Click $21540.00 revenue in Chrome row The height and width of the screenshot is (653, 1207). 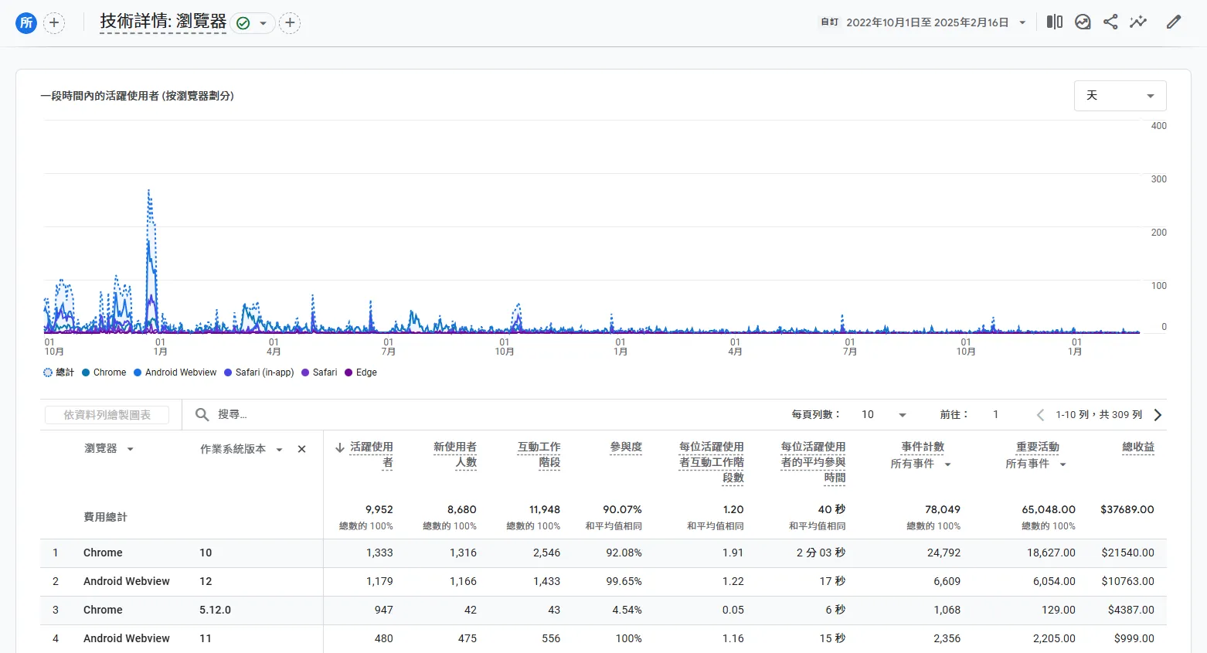[x=1127, y=553]
